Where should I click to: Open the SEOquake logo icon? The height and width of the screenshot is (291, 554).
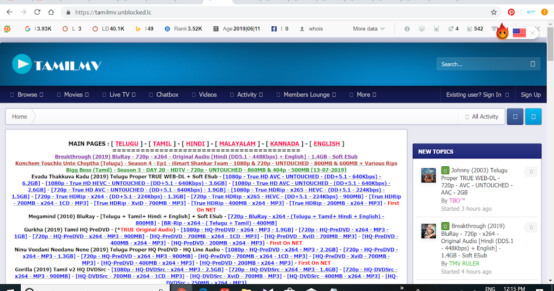pos(7,29)
